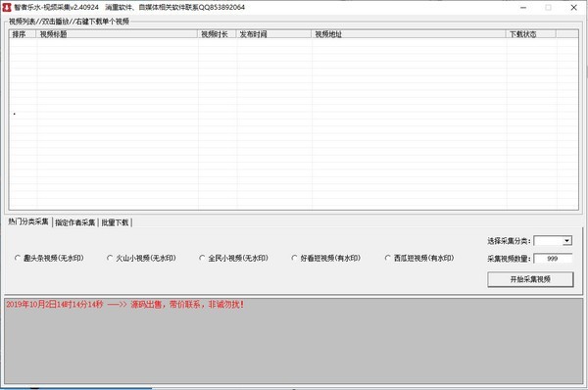Click the 发布时间 column header
This screenshot has width=588, height=390.
point(273,34)
